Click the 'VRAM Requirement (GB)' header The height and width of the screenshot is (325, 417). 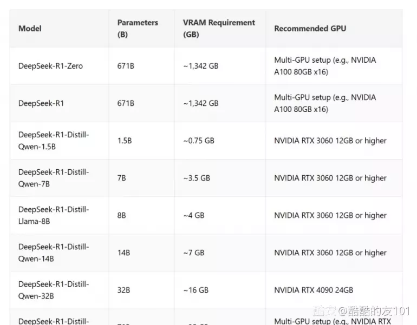coord(219,29)
